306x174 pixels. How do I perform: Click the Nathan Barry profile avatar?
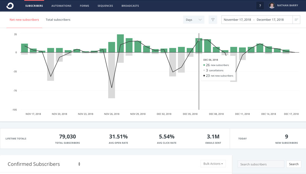271,5
